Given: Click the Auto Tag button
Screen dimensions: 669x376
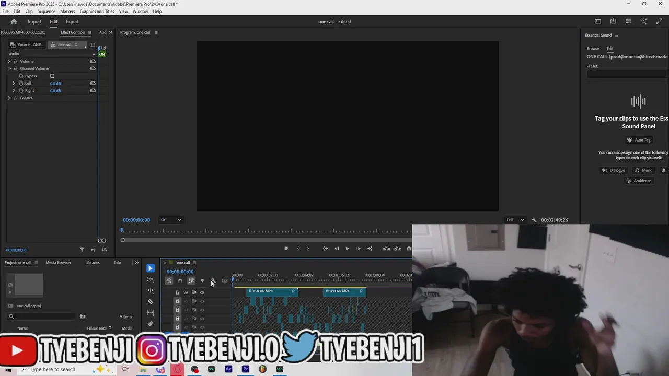Looking at the screenshot, I should point(639,140).
